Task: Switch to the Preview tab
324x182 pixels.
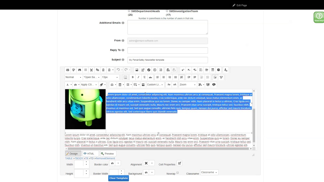Action: (108, 154)
